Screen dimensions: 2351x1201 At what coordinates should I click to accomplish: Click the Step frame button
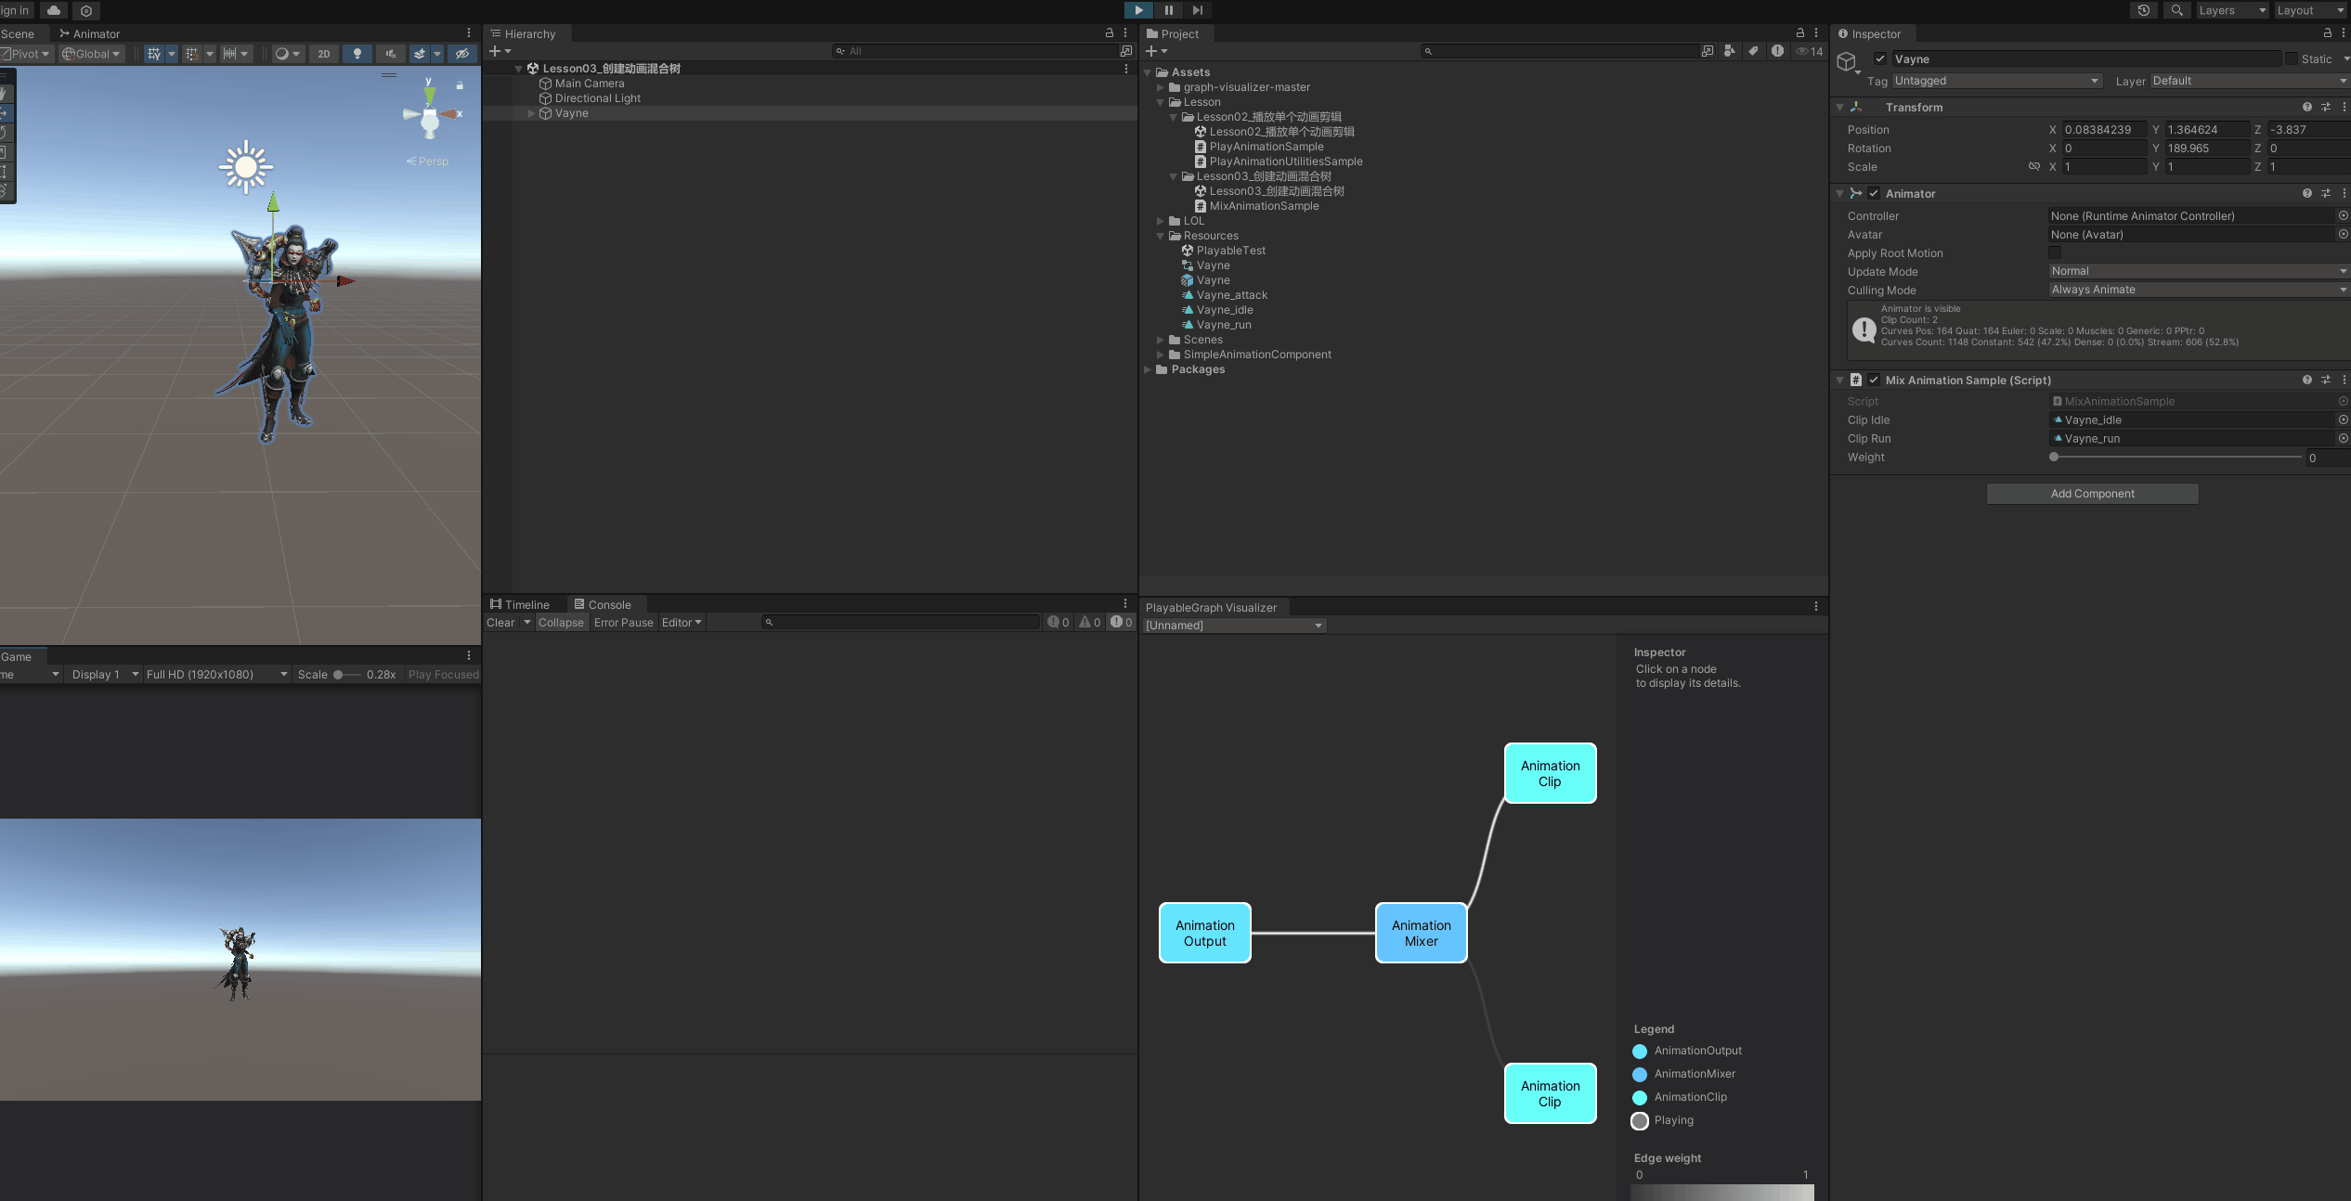point(1198,10)
